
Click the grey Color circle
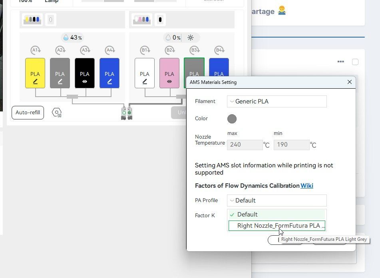232,119
